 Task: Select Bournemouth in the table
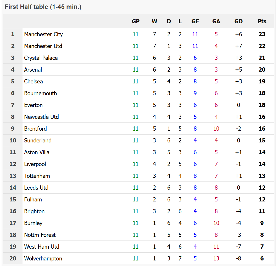coord(40,93)
